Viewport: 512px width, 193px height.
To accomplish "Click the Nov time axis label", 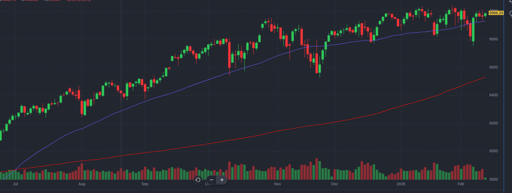I will tap(277, 184).
